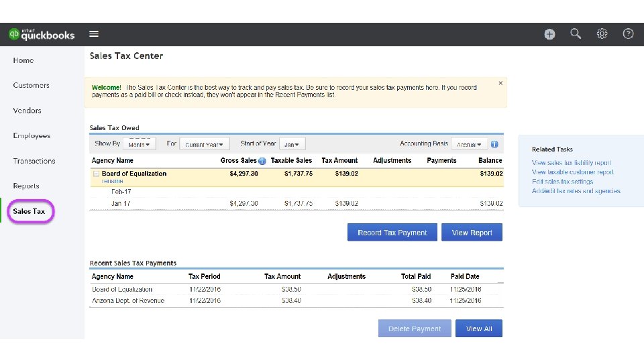
Task: Open the settings gear icon
Action: 602,34
